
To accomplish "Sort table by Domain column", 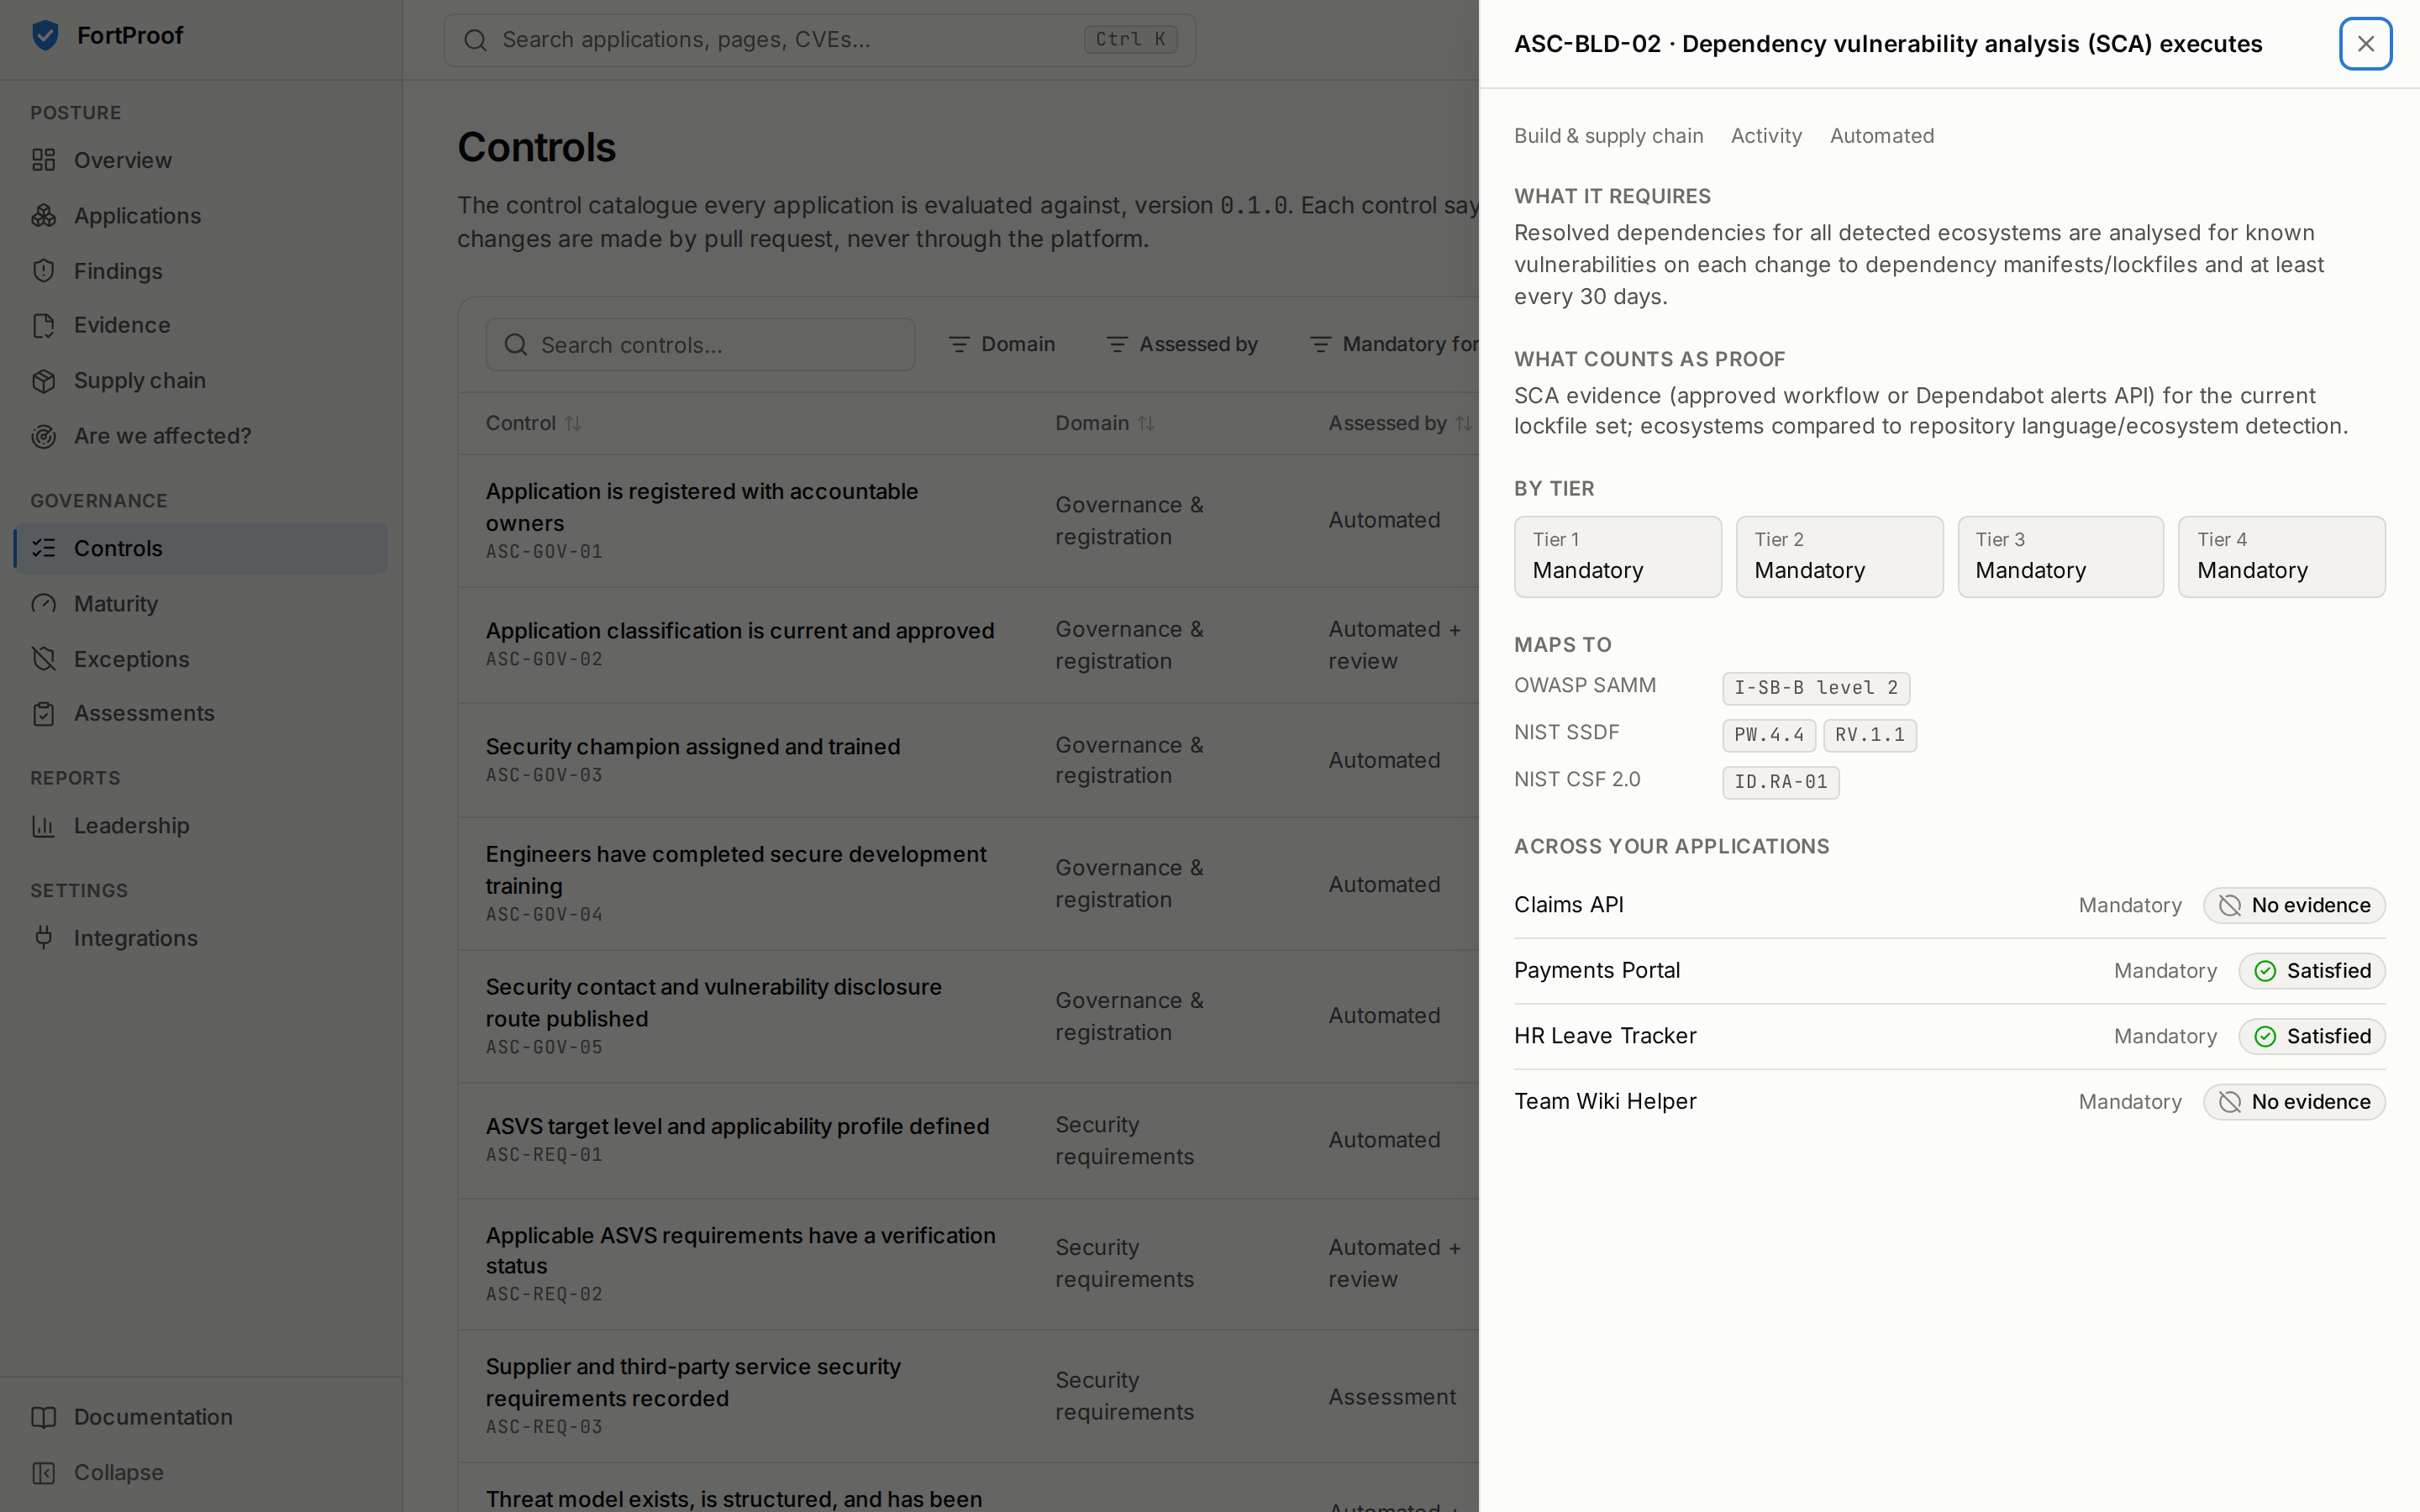I will click(x=1104, y=424).
